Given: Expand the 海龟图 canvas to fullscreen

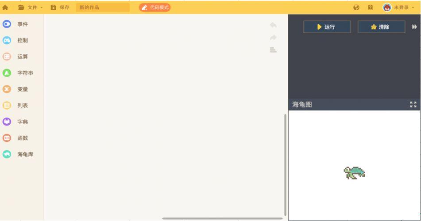Looking at the screenshot, I should coord(413,105).
